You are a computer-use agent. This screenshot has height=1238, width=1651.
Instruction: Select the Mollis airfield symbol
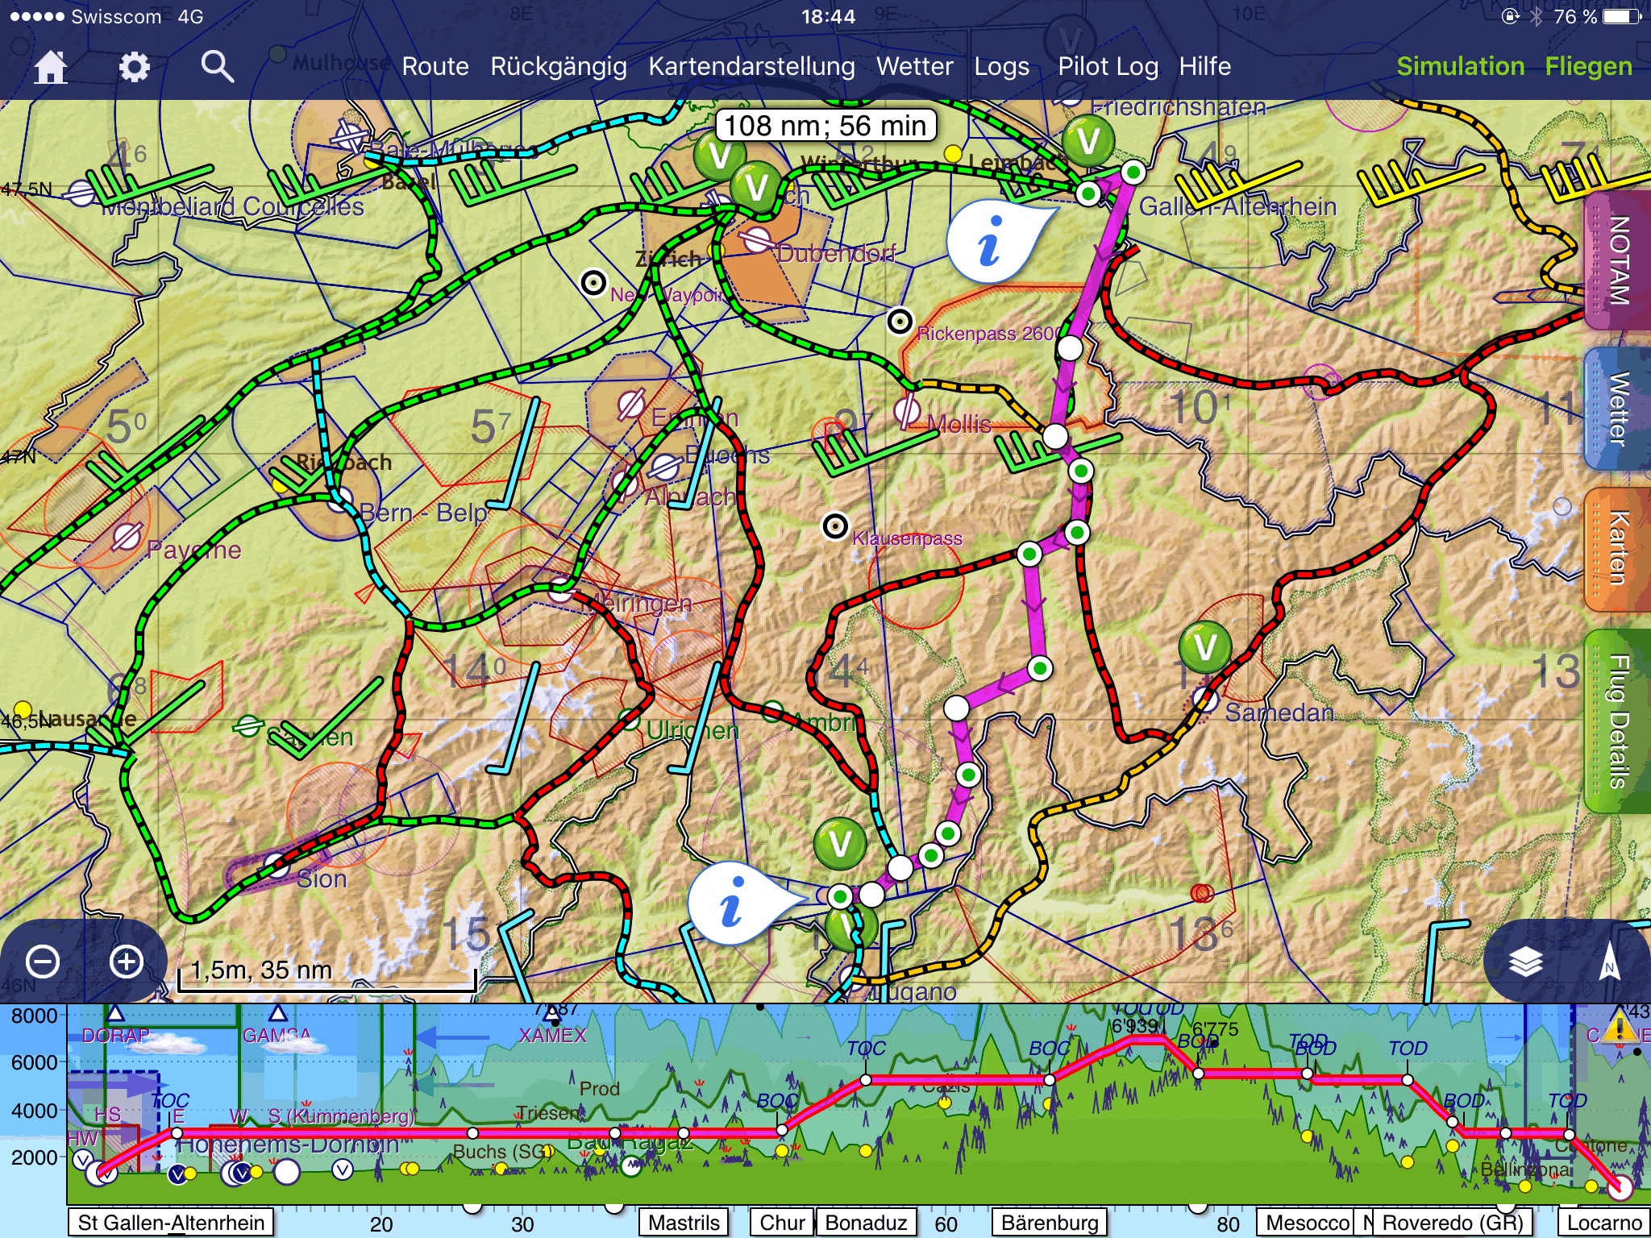[x=907, y=411]
